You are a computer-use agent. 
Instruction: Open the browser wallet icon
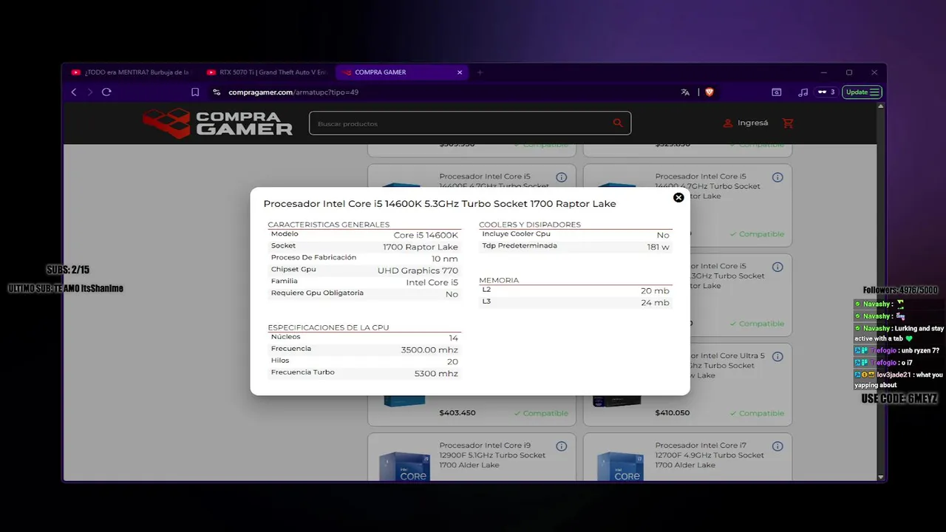point(776,92)
